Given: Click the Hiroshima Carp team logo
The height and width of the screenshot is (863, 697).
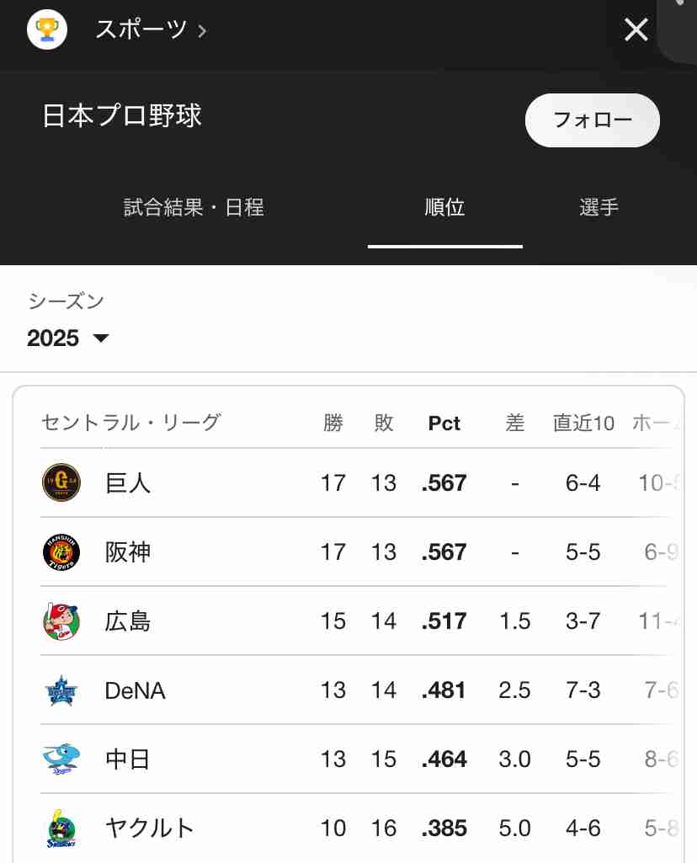Looking at the screenshot, I should [61, 621].
